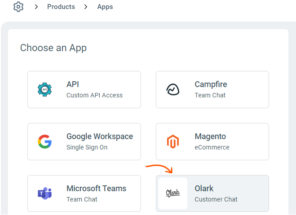Click the settings gear icon in breadcrumb
Image resolution: width=296 pixels, height=215 pixels.
[18, 7]
